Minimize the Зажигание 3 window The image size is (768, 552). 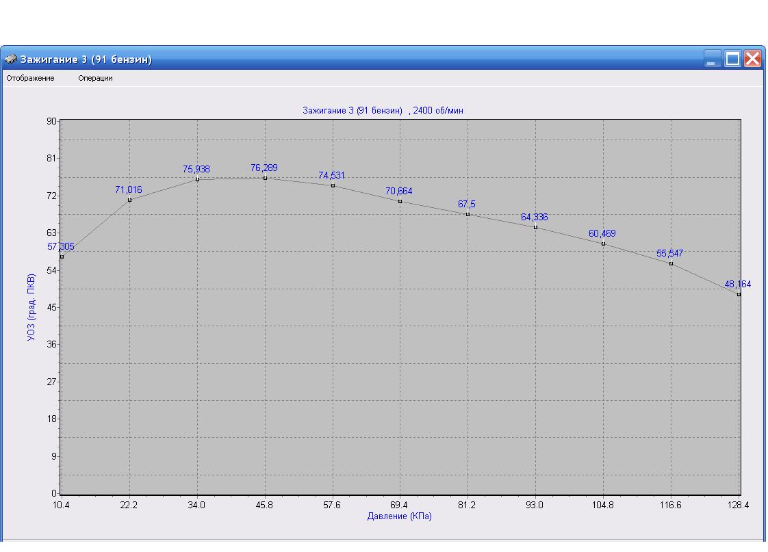713,59
